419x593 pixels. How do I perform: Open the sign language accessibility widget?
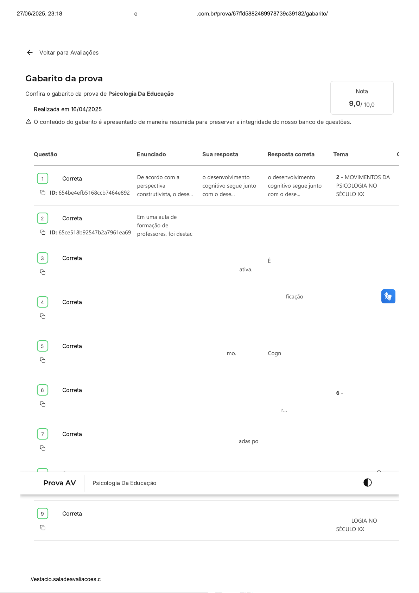click(x=388, y=296)
